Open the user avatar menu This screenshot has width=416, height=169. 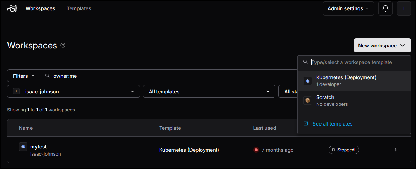coord(404,8)
